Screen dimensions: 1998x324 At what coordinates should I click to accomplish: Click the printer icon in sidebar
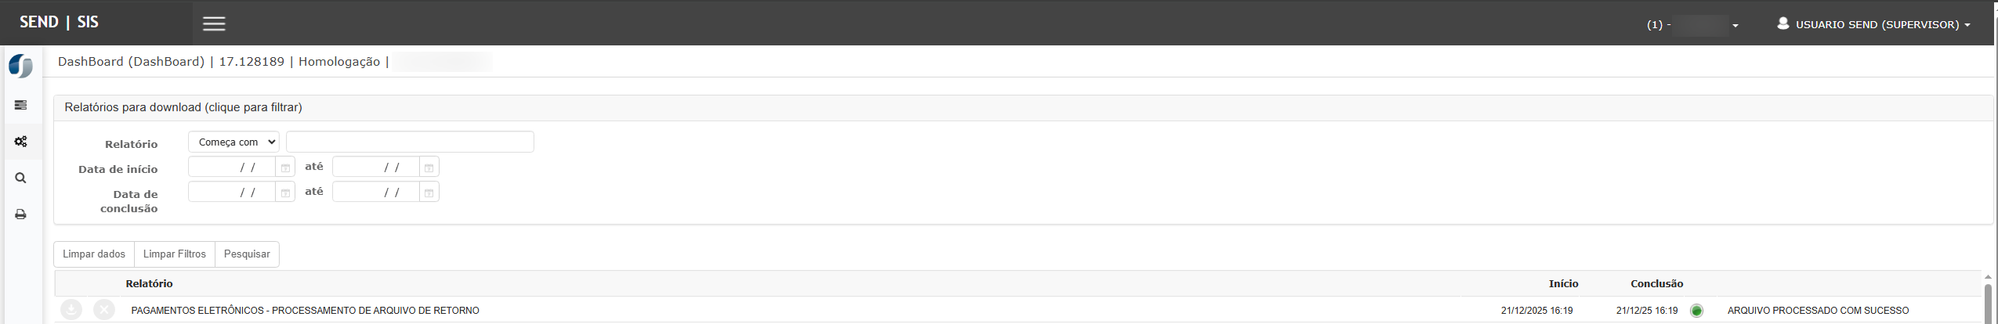21,214
